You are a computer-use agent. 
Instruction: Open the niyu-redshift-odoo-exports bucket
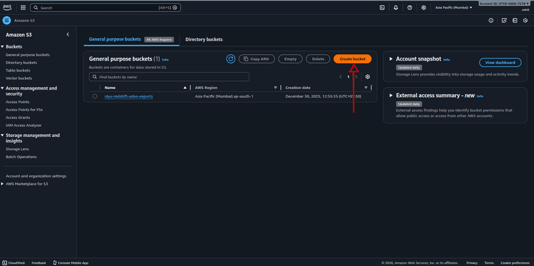pos(129,96)
